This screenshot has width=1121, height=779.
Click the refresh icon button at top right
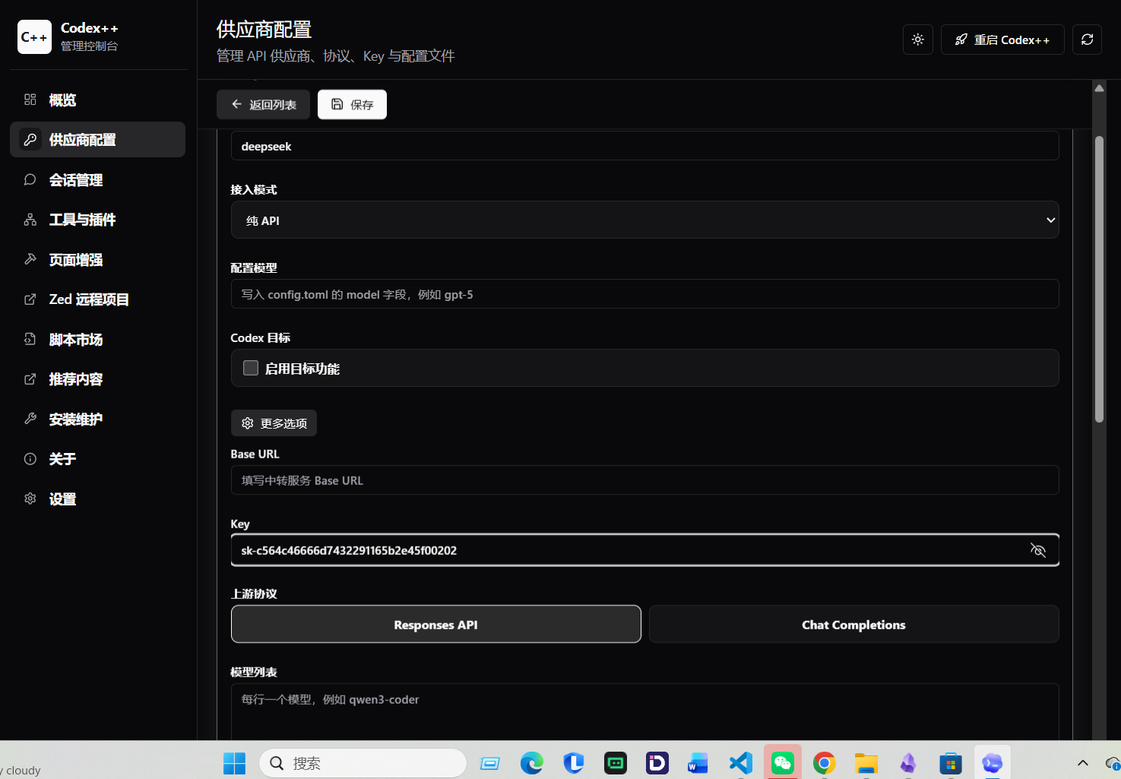(x=1088, y=40)
